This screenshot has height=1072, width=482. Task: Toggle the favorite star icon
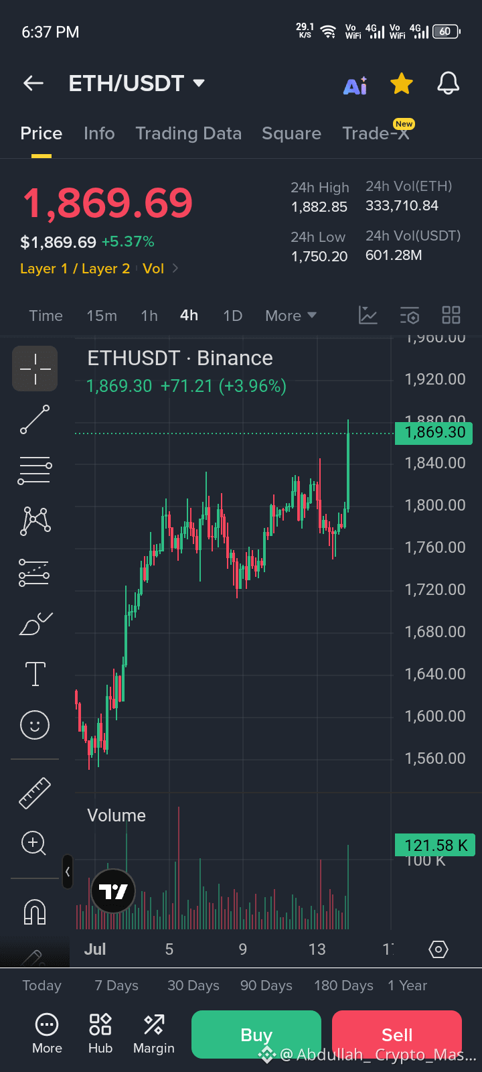pyautogui.click(x=402, y=84)
